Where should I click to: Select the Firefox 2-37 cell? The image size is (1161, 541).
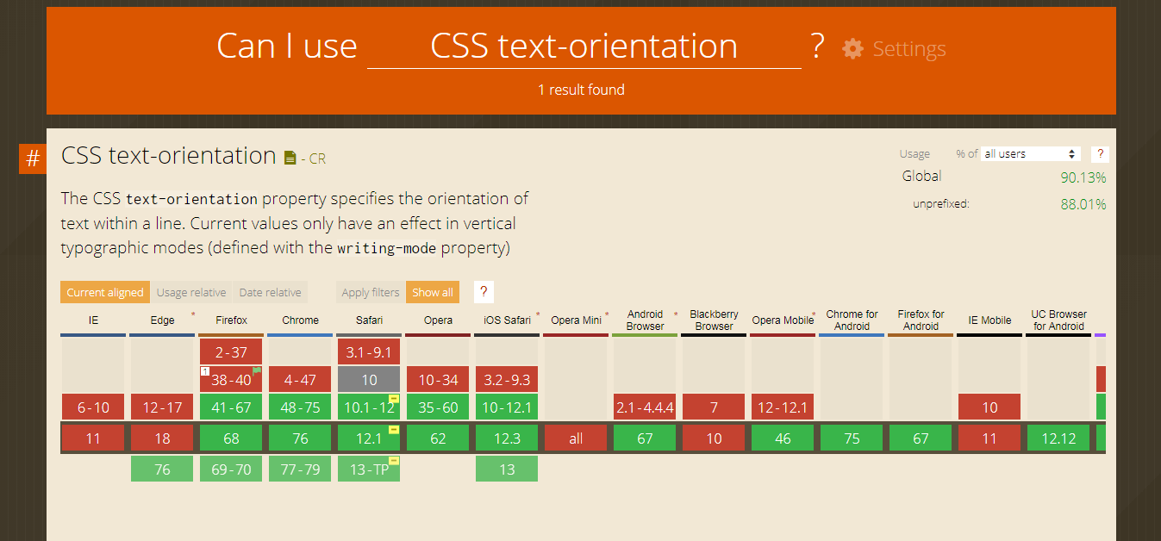point(231,351)
